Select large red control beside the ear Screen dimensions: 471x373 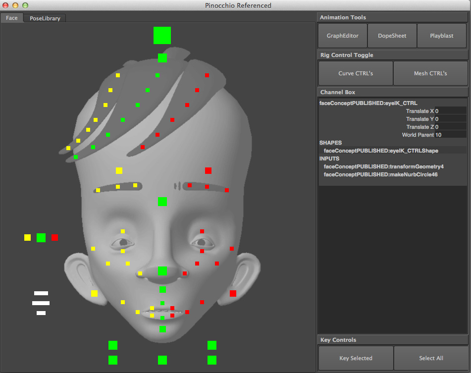(233, 293)
